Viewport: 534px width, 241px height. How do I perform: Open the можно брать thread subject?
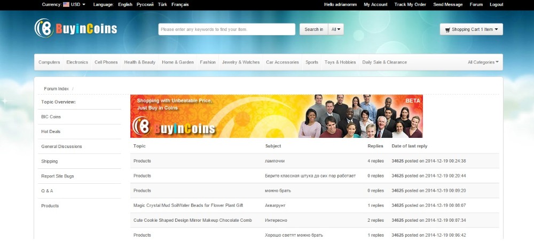(x=278, y=191)
